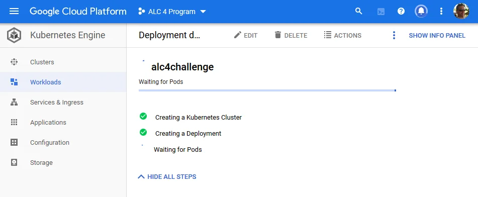Click the alc4challenge deployment name
Image resolution: width=478 pixels, height=197 pixels.
[182, 67]
